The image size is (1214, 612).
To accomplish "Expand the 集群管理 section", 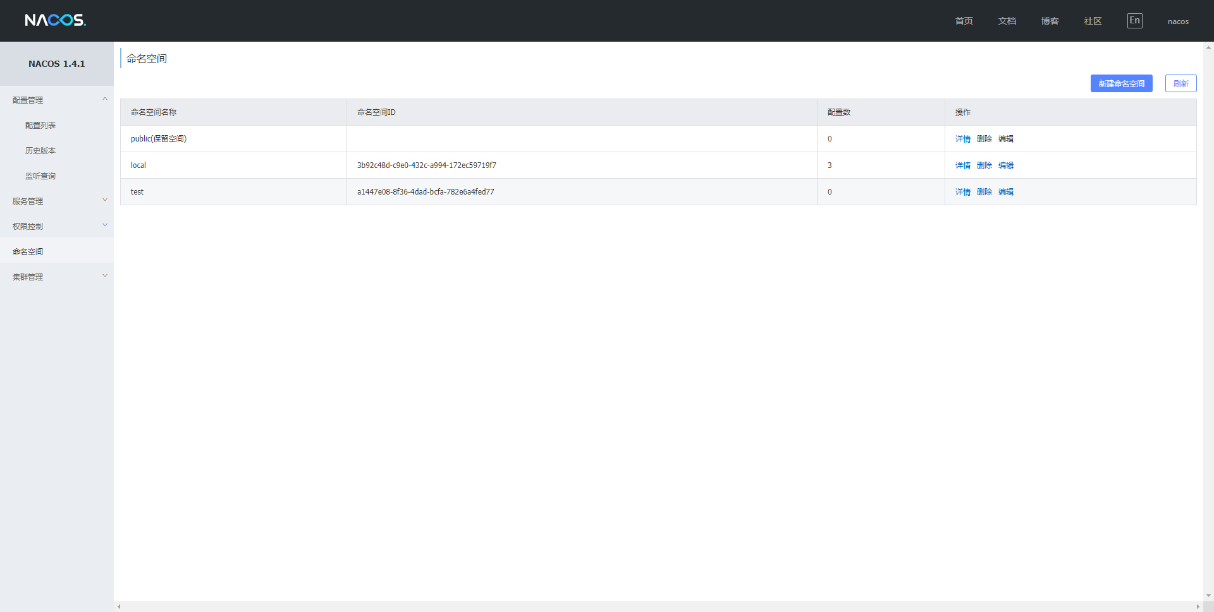I will 27,276.
